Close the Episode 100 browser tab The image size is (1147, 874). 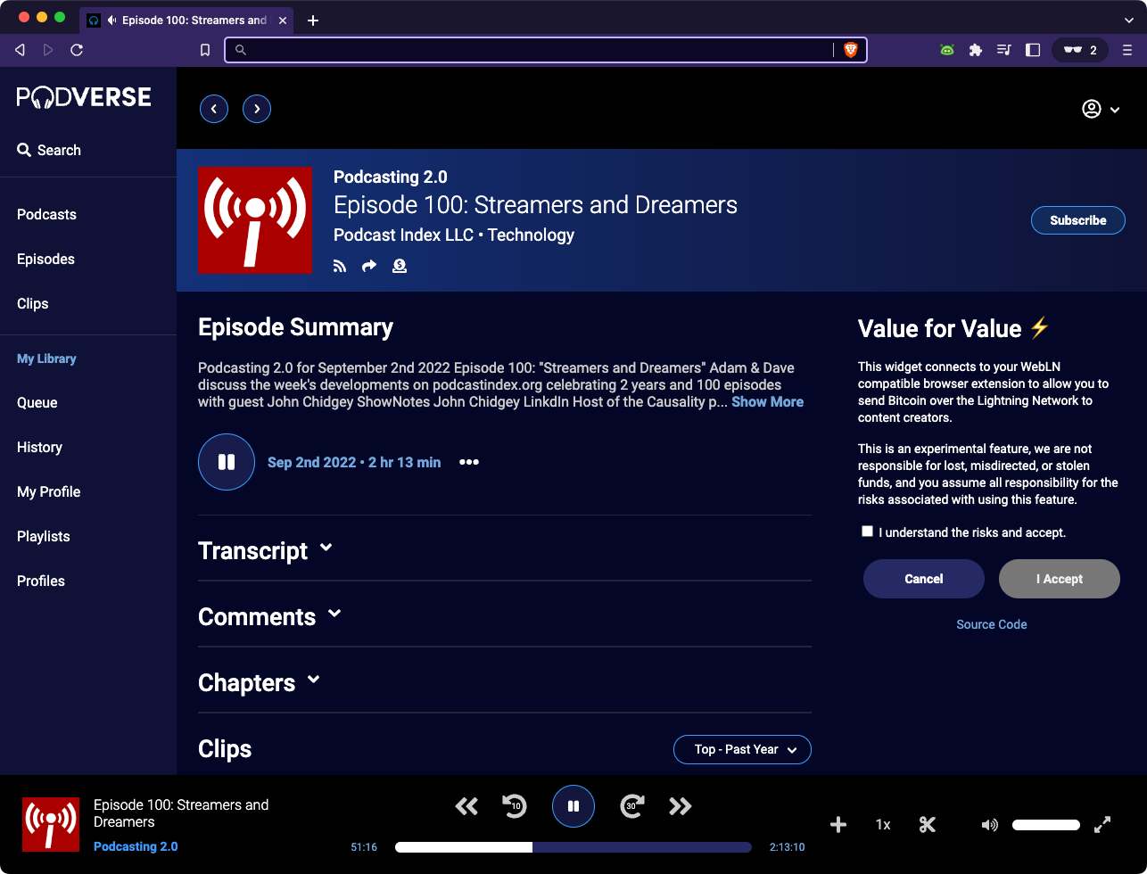click(283, 21)
